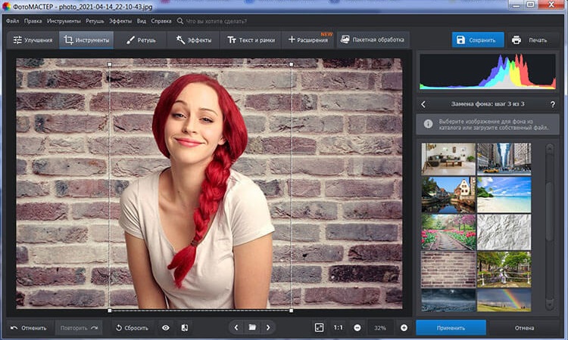Zoom in with the plus button
Image resolution: width=568 pixels, height=340 pixels.
404,328
